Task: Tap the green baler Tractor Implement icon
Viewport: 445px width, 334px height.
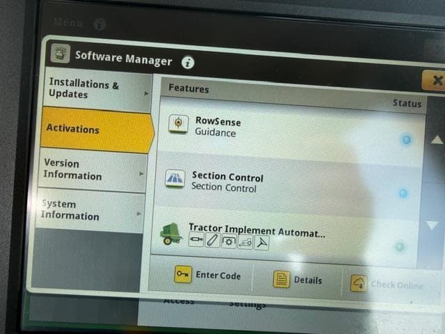Action: click(x=171, y=234)
